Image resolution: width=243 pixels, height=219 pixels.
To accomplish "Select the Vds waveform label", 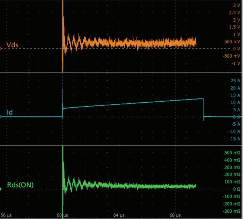I will [x=12, y=45].
